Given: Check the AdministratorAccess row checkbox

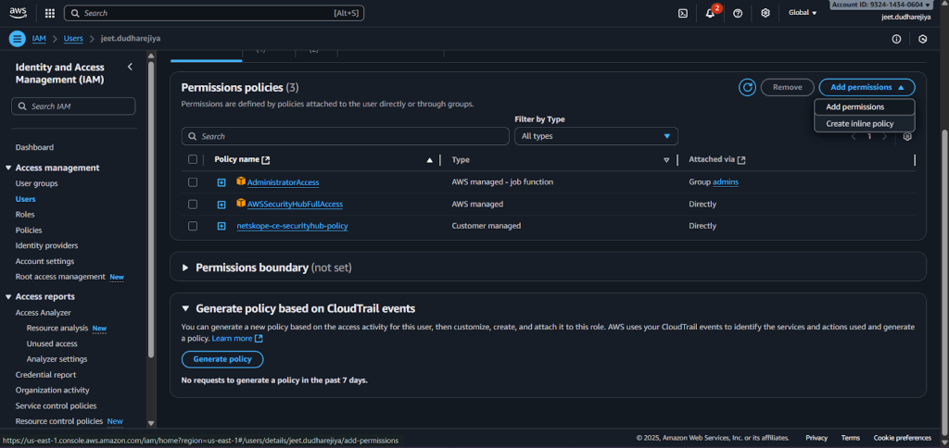Looking at the screenshot, I should [x=193, y=182].
